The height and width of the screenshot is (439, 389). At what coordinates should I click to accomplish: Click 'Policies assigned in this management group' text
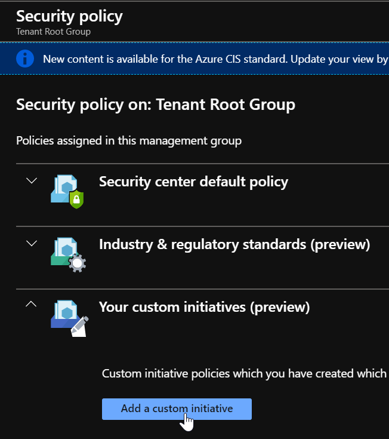[x=128, y=141]
